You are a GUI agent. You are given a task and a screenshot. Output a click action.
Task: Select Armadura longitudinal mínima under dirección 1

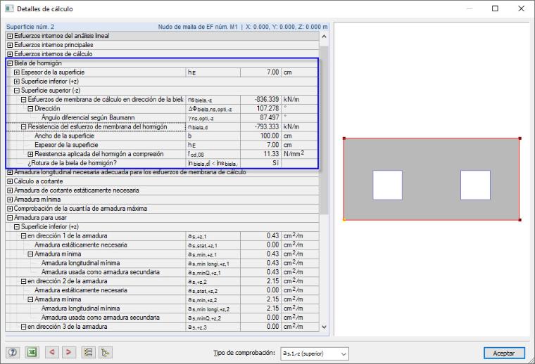163,263
